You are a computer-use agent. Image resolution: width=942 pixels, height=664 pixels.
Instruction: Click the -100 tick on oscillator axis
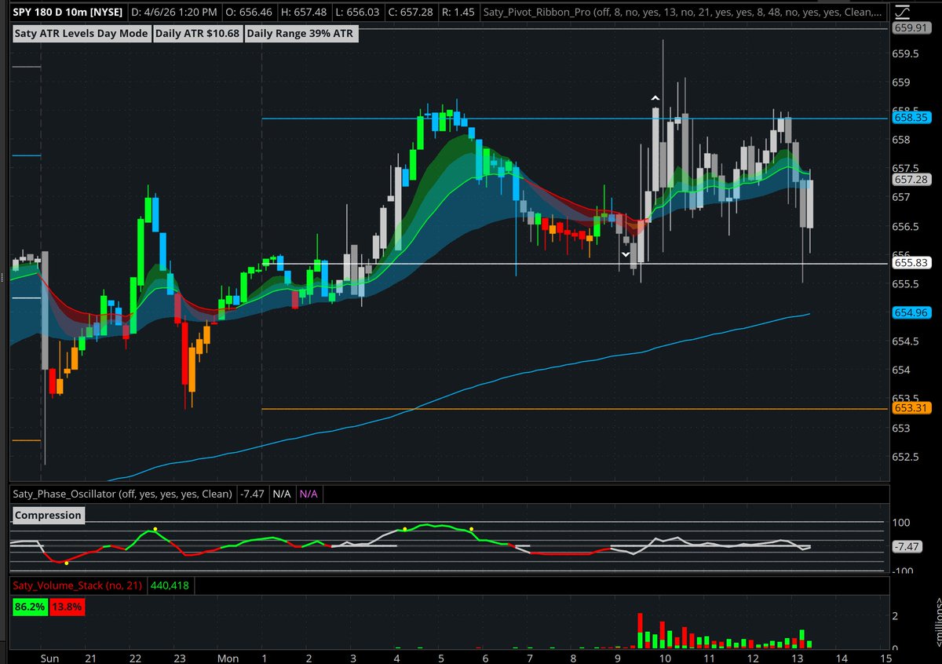(904, 571)
